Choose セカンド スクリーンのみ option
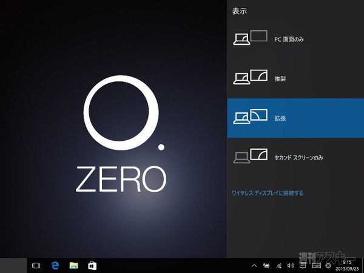364x273 pixels. coord(295,157)
